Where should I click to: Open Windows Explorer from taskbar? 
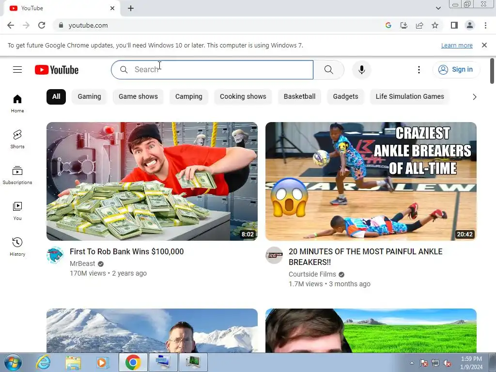[x=73, y=362]
